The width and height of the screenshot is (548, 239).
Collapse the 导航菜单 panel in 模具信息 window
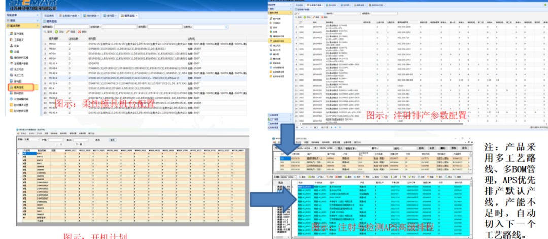(x=37, y=16)
